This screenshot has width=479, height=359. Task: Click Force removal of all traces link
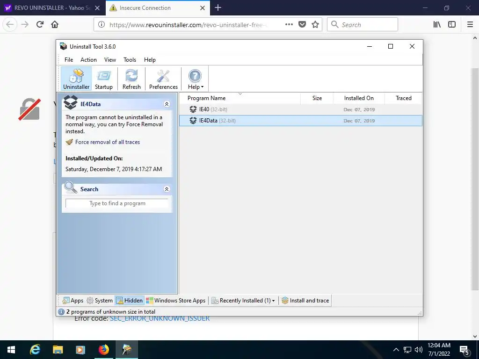[108, 142]
